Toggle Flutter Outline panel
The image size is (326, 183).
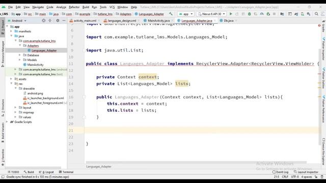(323, 78)
